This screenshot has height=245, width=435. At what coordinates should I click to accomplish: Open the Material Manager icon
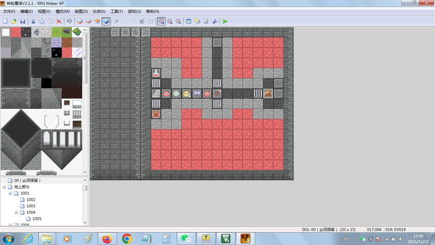197,21
